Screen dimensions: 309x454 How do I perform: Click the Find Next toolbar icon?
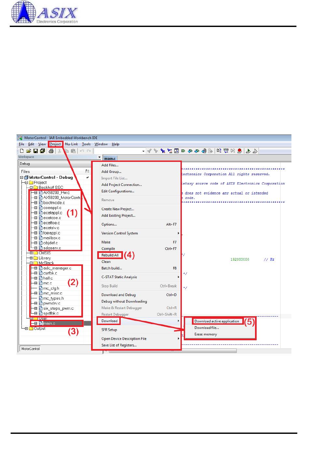pyautogui.click(x=155, y=151)
